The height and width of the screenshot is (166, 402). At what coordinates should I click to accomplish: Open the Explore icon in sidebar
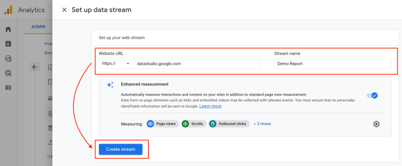(8, 58)
